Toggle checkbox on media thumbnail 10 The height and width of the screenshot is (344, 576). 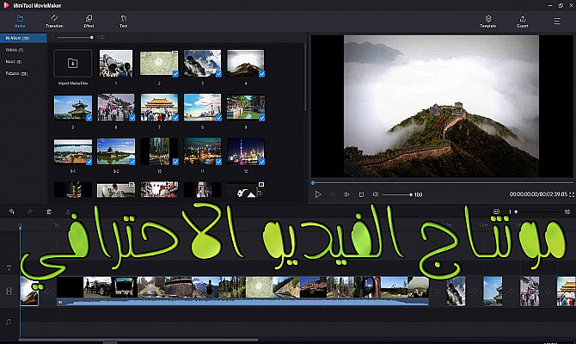[x=175, y=162]
